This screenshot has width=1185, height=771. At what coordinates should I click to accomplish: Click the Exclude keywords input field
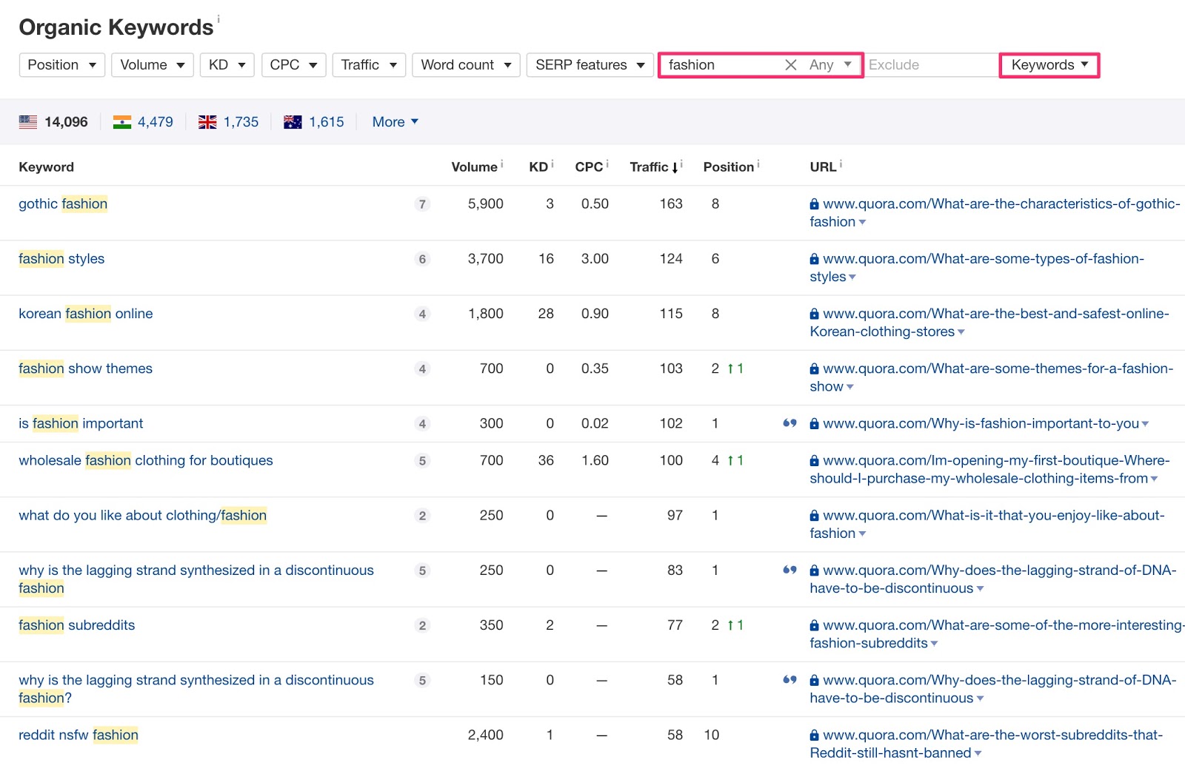tap(929, 65)
